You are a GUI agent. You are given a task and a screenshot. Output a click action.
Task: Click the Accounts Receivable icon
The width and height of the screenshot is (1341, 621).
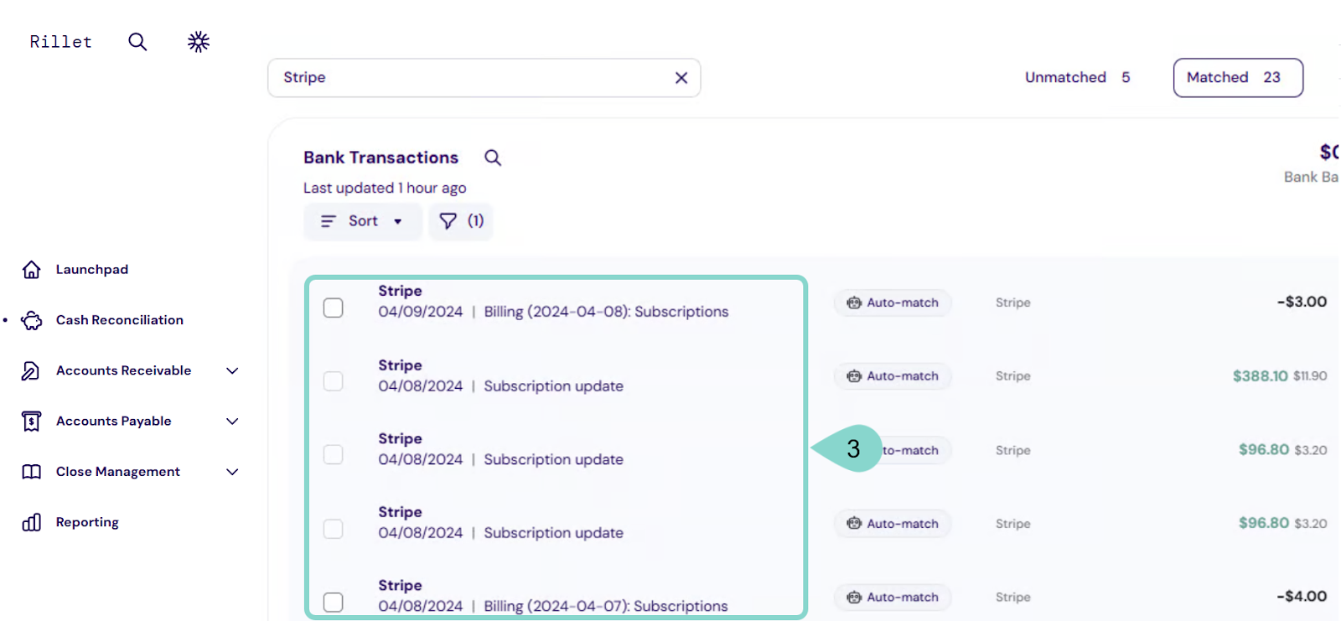pos(32,370)
